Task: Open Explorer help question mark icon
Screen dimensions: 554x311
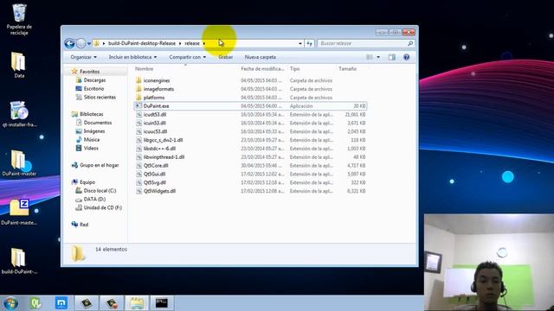Action: coord(406,57)
